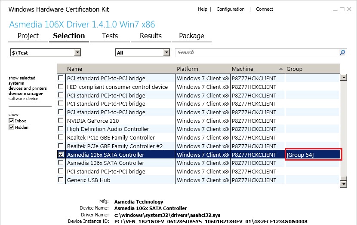The height and width of the screenshot is (225, 357).
Task: Open the Package tab
Action: (191, 36)
